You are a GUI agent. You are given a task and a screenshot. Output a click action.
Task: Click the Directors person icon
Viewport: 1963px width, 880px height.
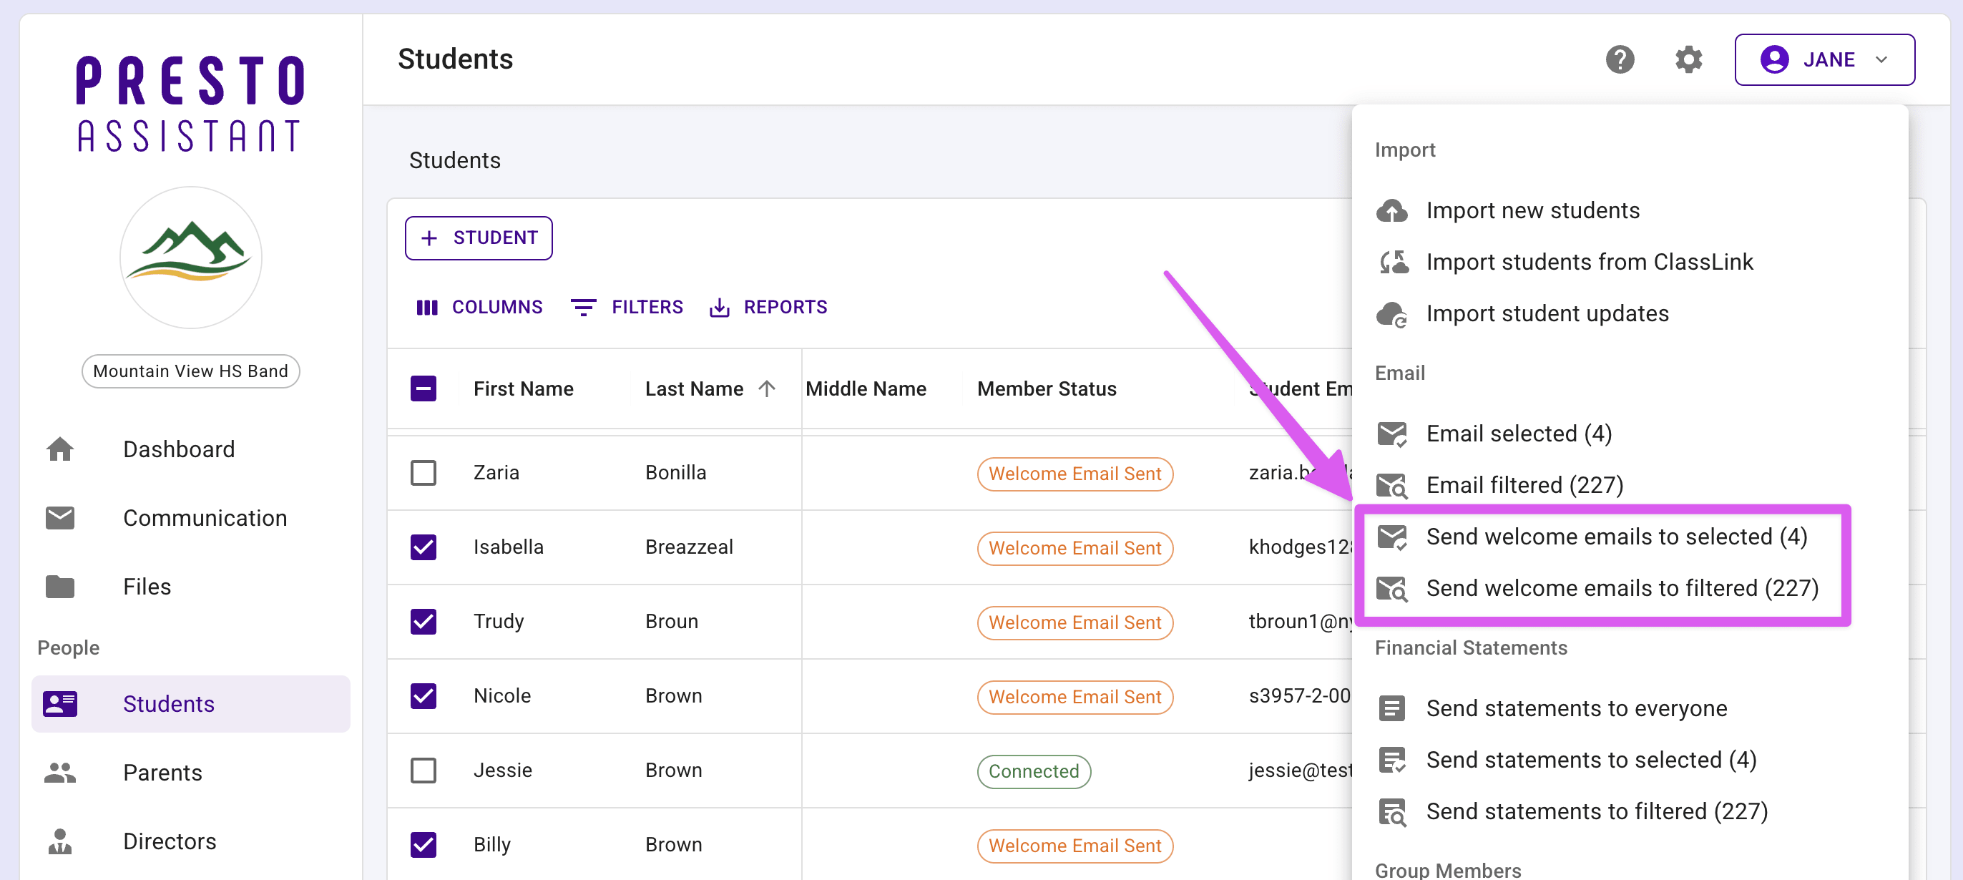[59, 841]
